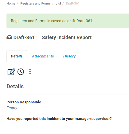Open Registers and Forms breadcrumb link
Image resolution: width=129 pixels, height=134 pixels.
tap(35, 4)
